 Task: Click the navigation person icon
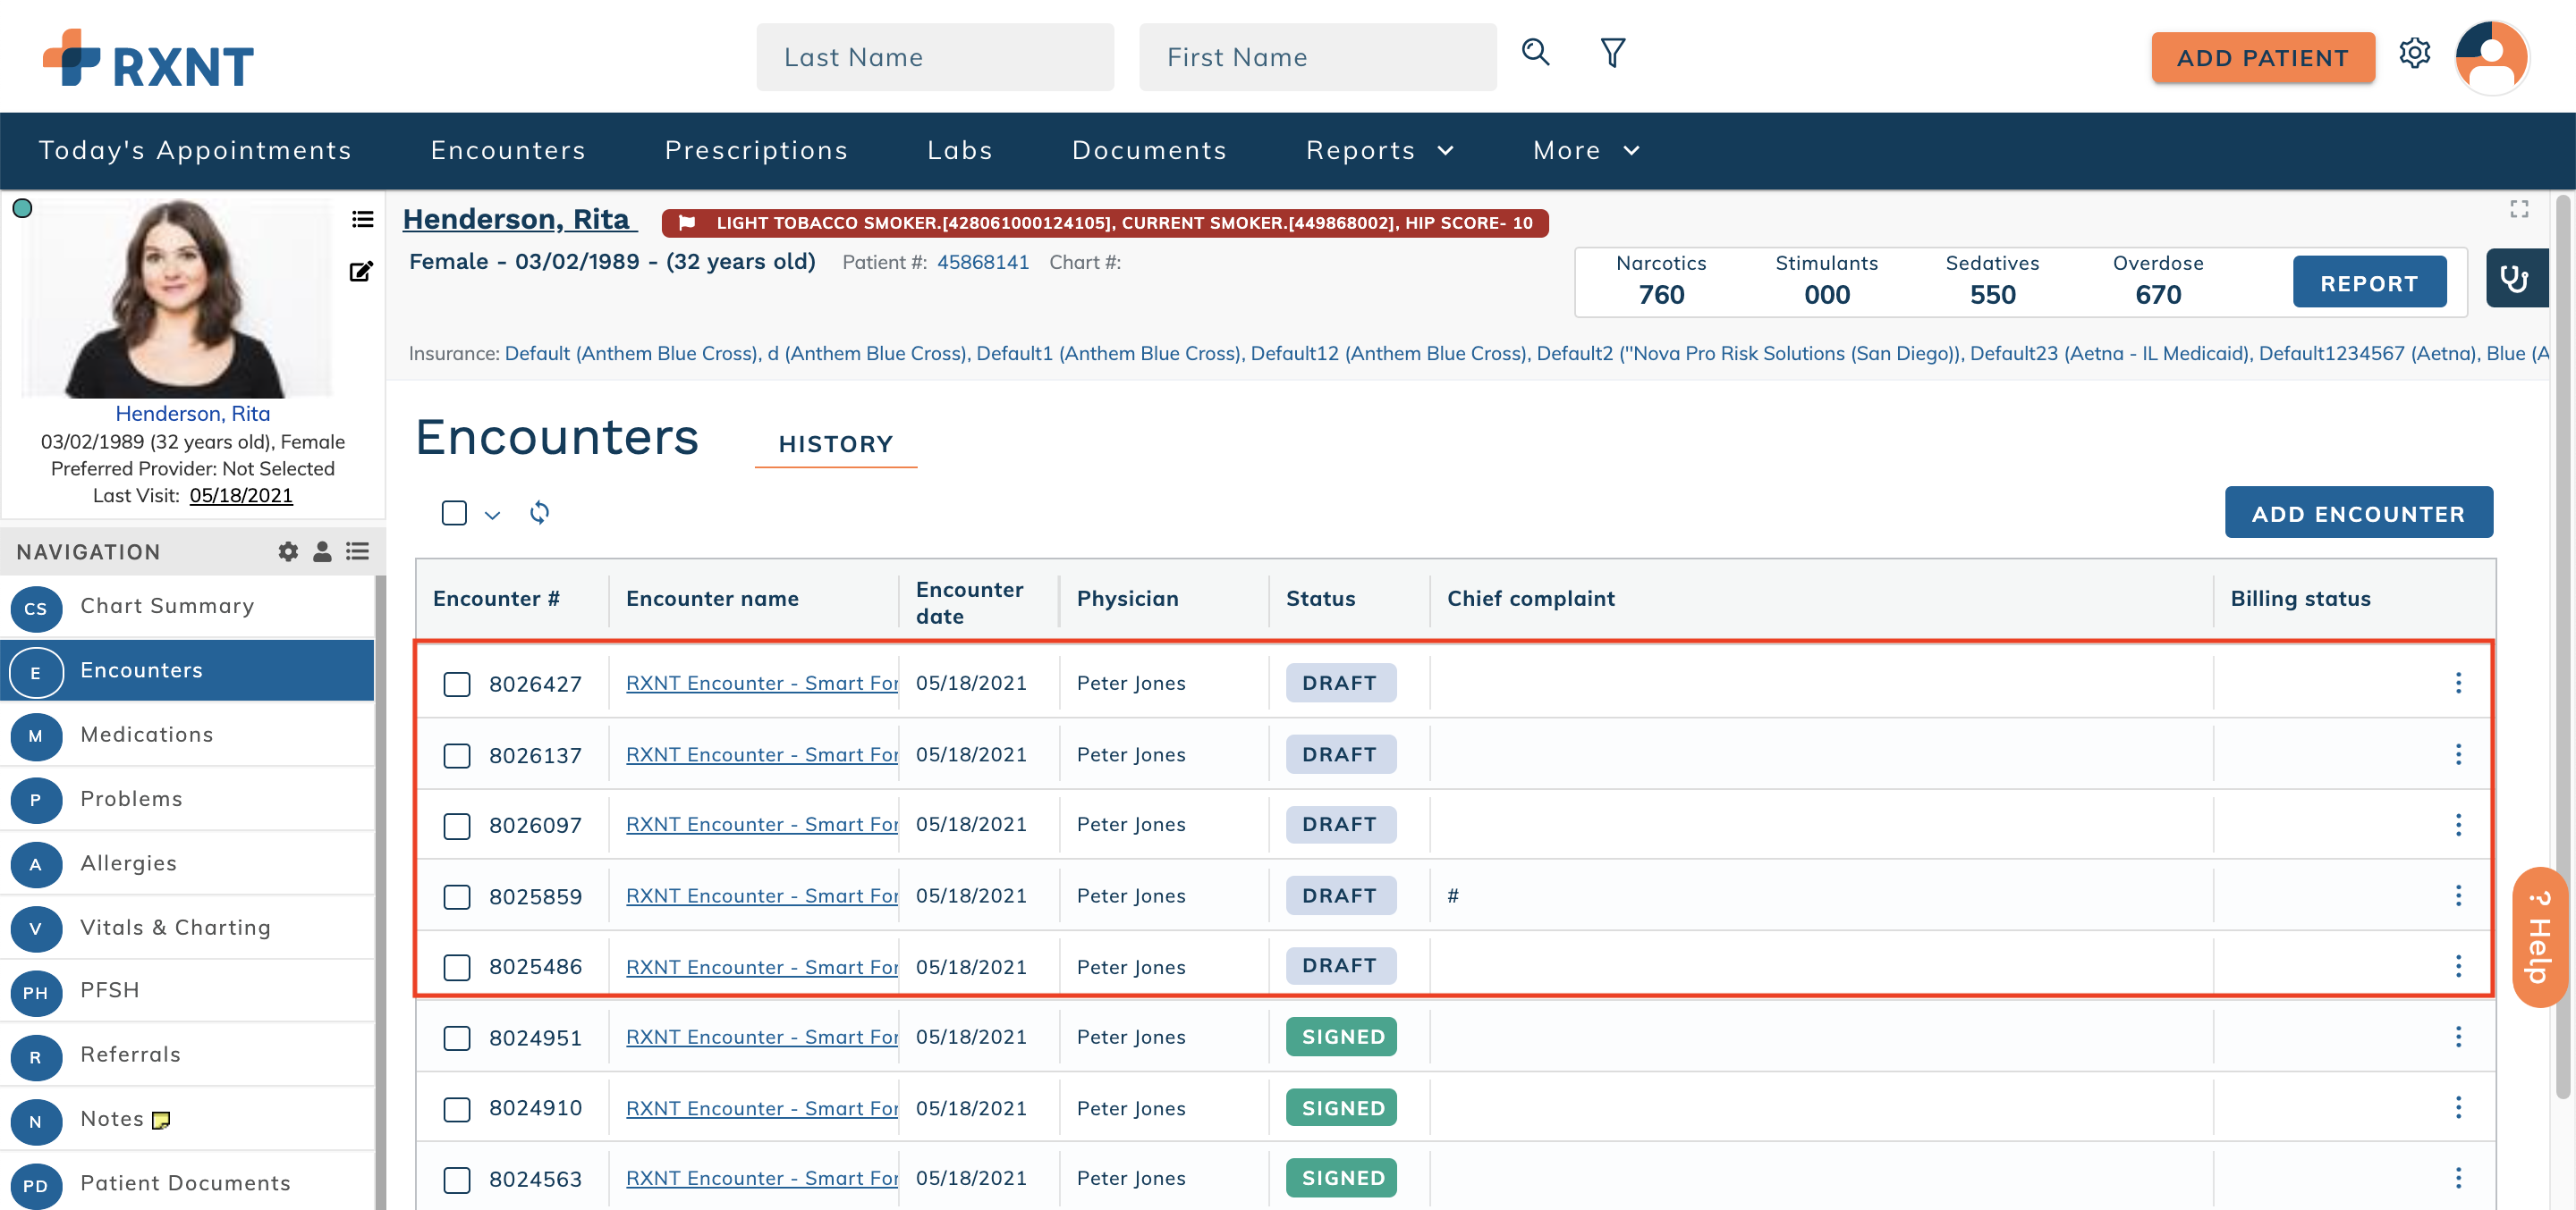pos(322,551)
